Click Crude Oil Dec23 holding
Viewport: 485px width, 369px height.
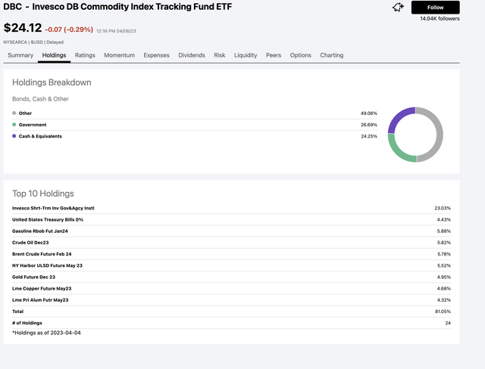[30, 243]
